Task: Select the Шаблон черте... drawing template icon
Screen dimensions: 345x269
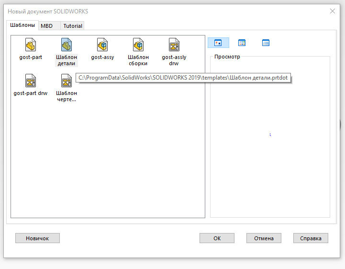Action: coord(67,81)
